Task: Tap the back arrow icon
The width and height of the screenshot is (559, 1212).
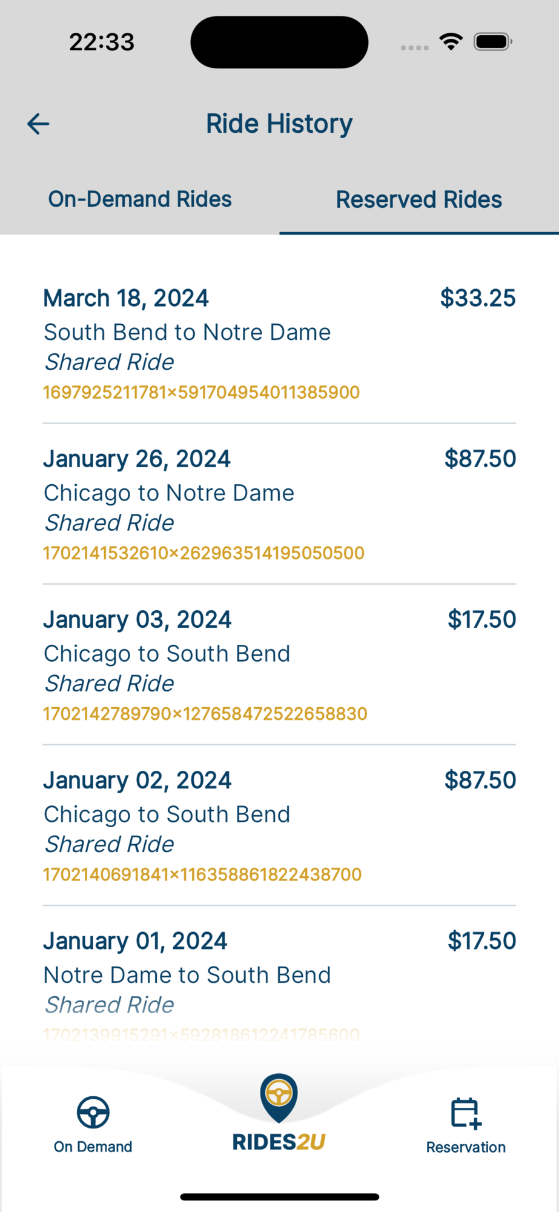Action: 38,124
